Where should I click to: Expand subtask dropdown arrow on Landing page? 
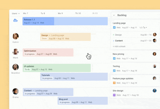tap(146, 27)
